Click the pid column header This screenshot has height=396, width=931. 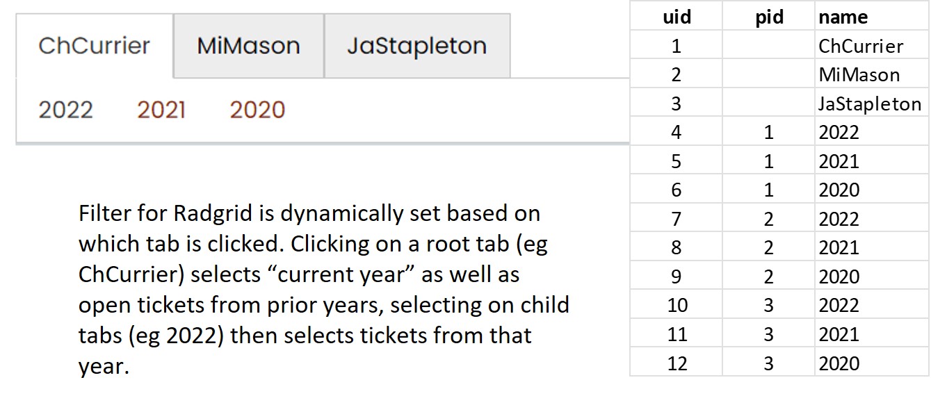tap(768, 17)
